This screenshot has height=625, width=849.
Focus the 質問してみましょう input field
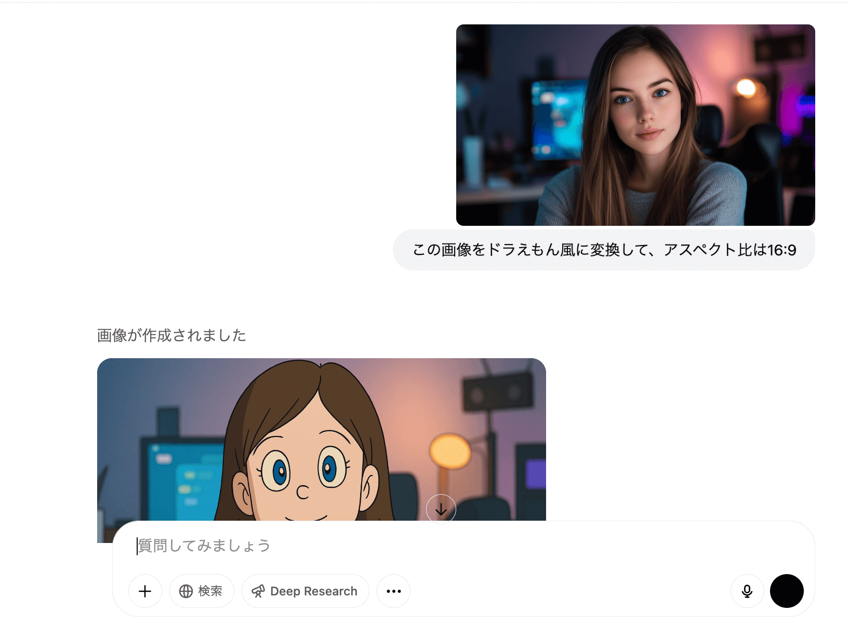tap(416, 546)
